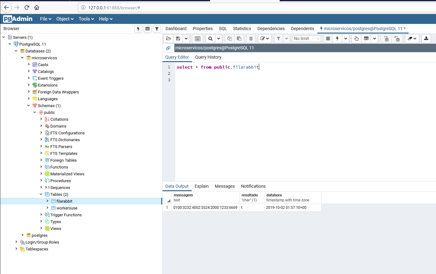
Task: Open the Explain options dropdown arrow
Action: click(375, 38)
